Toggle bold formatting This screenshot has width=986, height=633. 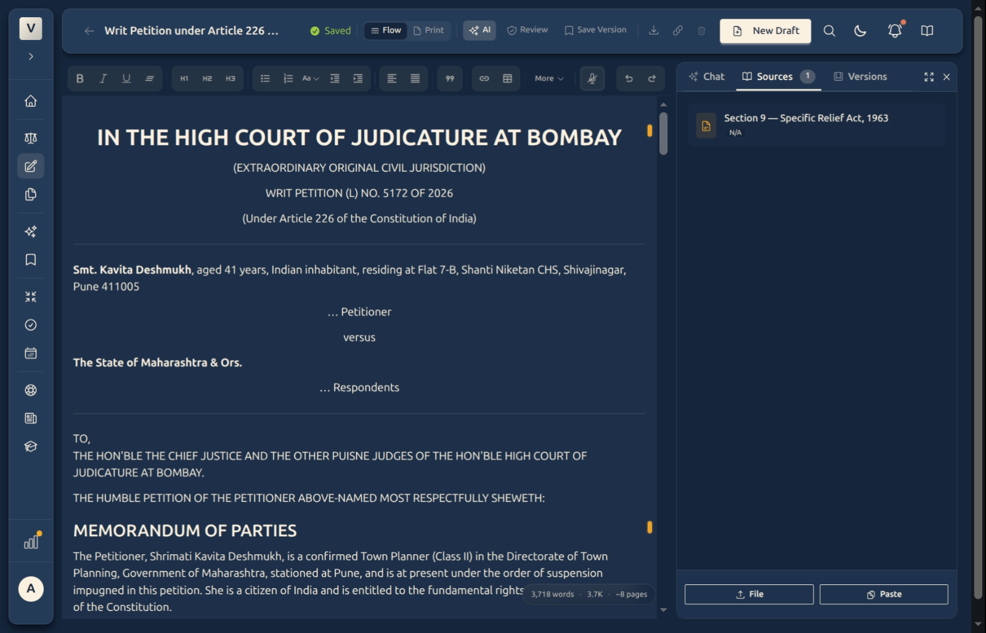click(79, 78)
